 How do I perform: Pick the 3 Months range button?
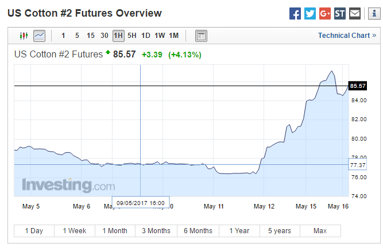pyautogui.click(x=156, y=231)
